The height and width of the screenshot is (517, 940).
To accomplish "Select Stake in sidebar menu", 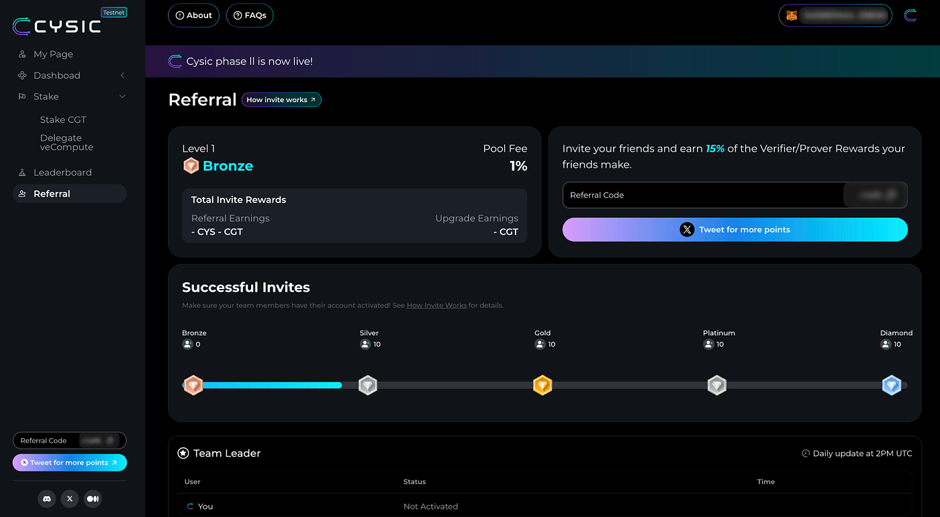I will coord(46,97).
